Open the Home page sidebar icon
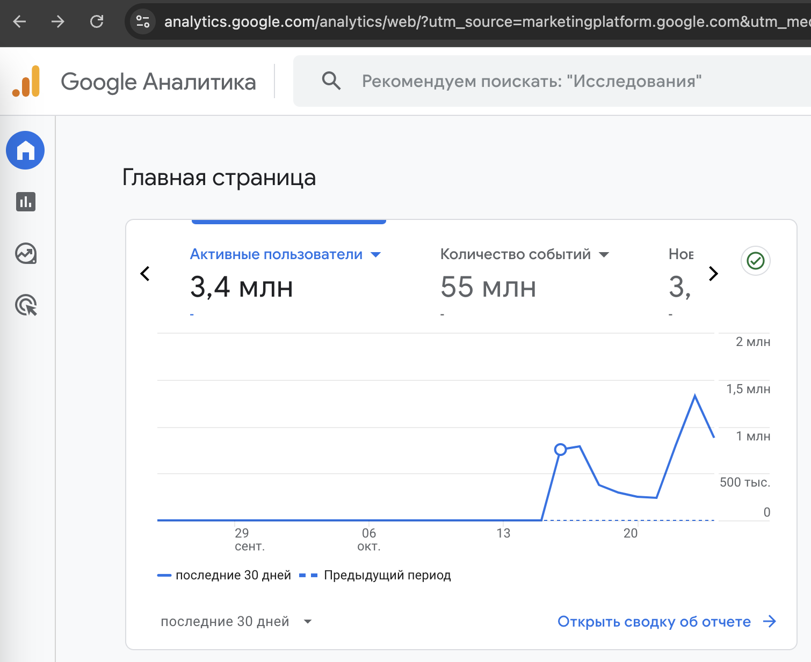The width and height of the screenshot is (811, 662). (25, 150)
